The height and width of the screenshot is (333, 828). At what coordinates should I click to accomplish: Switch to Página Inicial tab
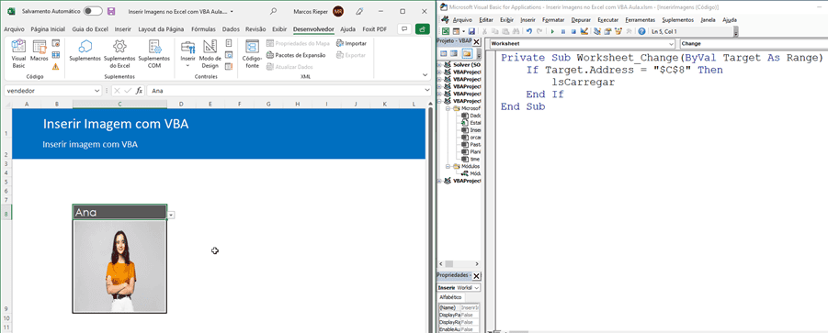(48, 29)
